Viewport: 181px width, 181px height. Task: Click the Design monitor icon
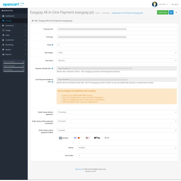click(3, 30)
